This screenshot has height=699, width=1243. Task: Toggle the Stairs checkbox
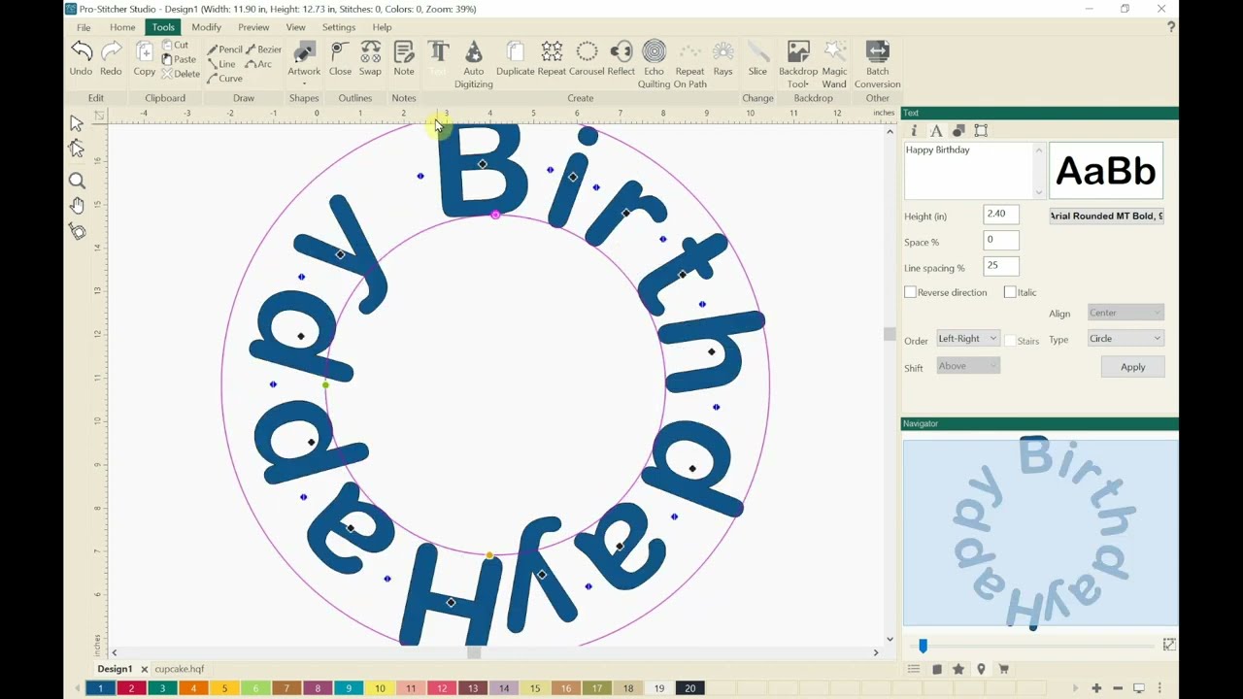(1010, 341)
